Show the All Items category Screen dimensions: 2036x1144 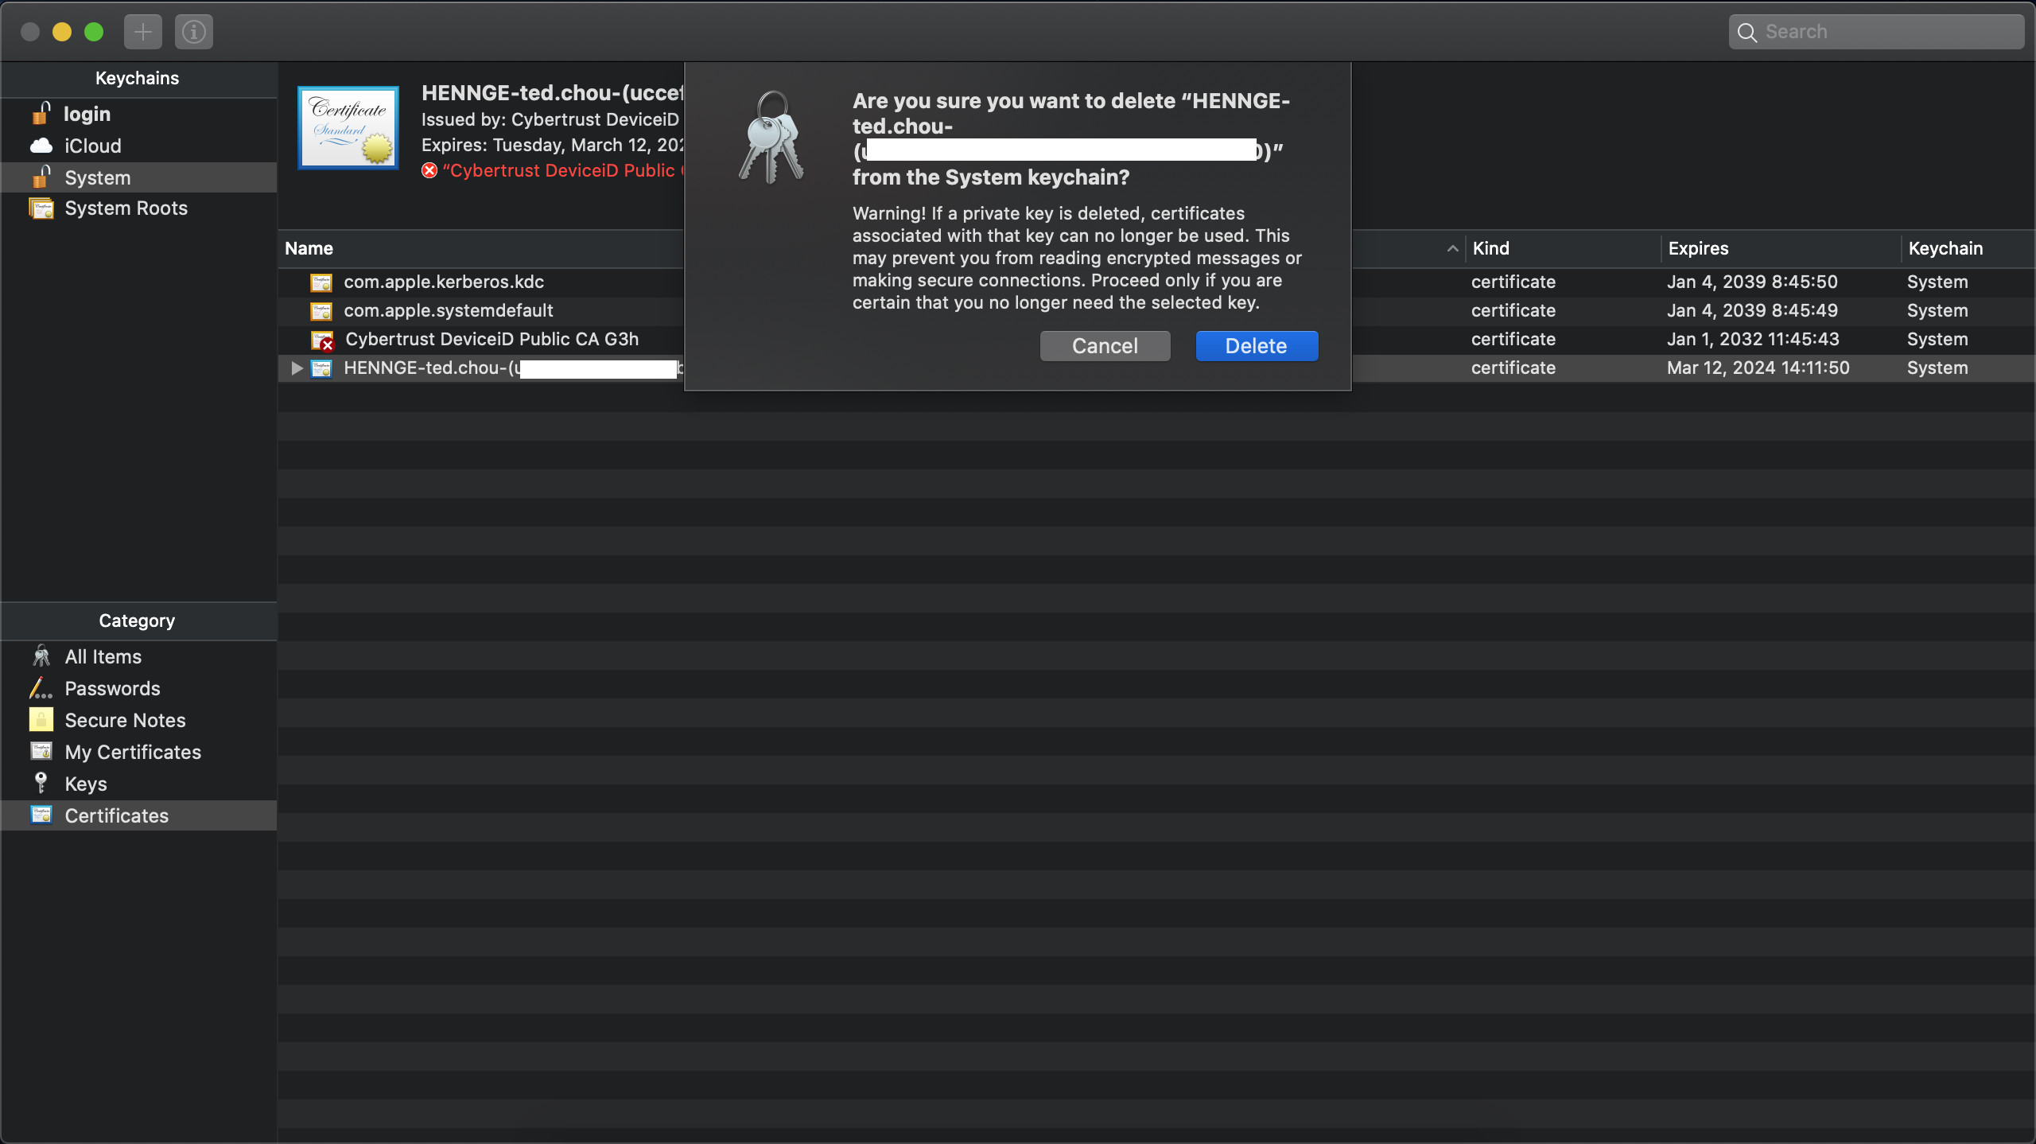[103, 657]
